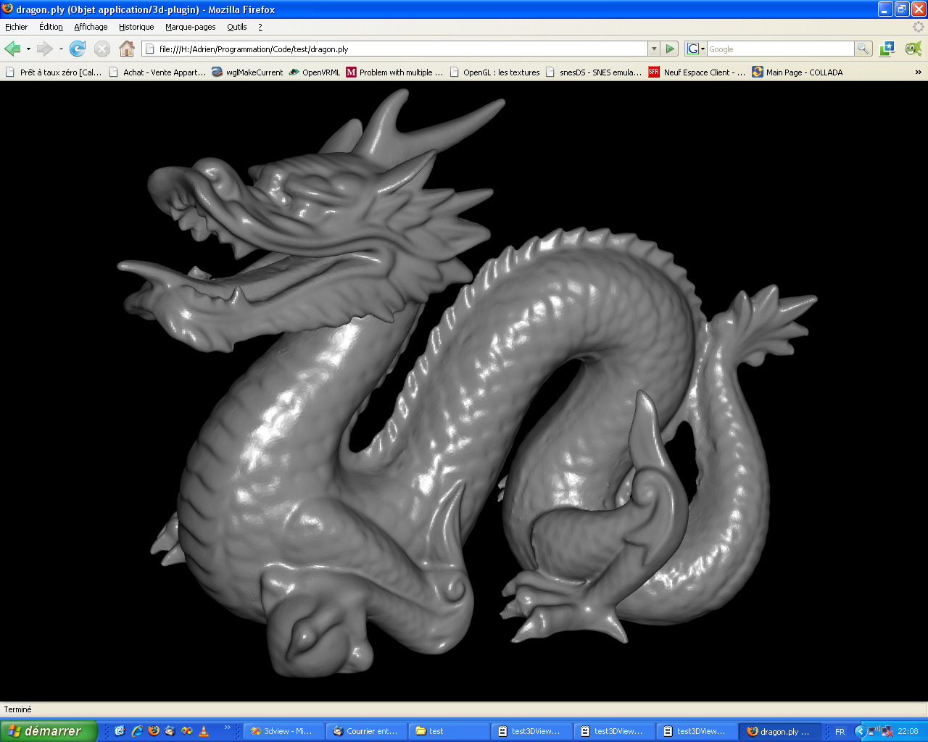Screen dimensions: 928x742
Task: Open the Problem with multiple bookmark
Action: 394,72
